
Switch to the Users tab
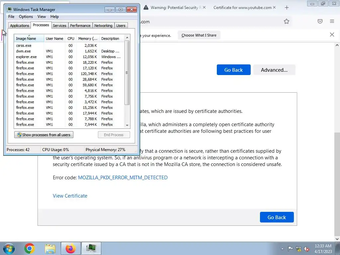point(121,26)
